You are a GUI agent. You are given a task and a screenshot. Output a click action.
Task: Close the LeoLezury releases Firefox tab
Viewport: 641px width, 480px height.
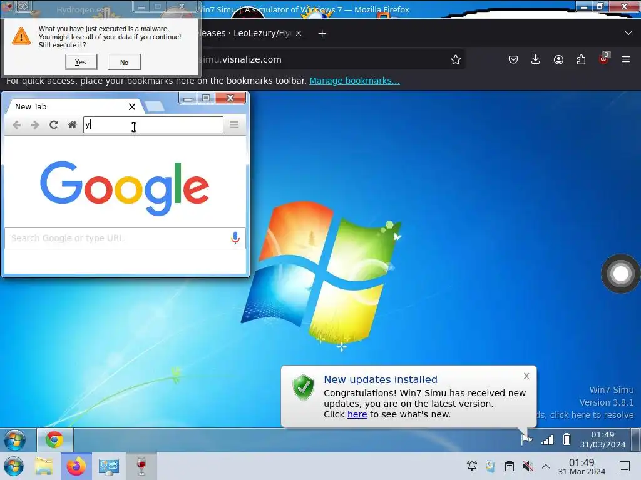(x=299, y=34)
